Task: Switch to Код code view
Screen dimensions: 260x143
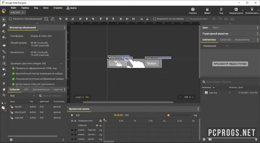Action: coord(221,11)
